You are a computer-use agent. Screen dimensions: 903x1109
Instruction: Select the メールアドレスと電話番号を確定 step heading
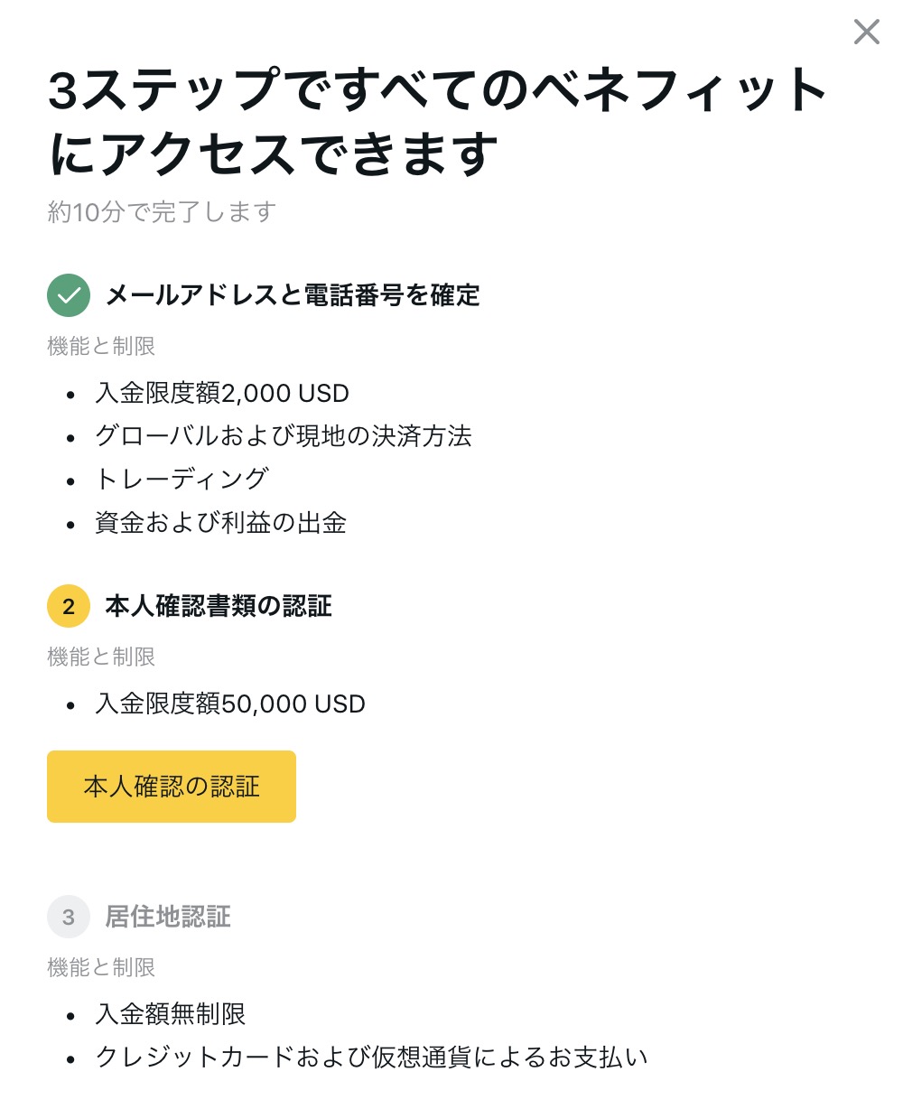tap(292, 295)
